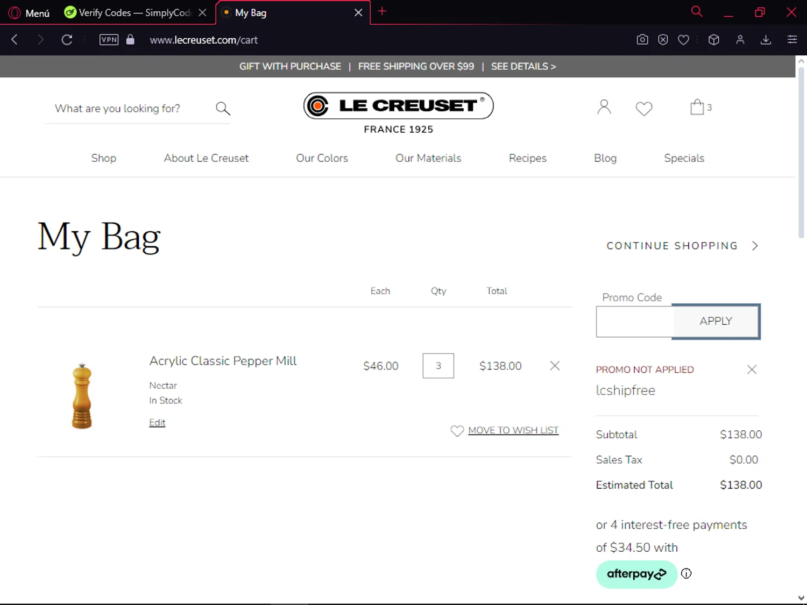Click the Continue Shopping chevron arrow
807x605 pixels.
tap(755, 246)
